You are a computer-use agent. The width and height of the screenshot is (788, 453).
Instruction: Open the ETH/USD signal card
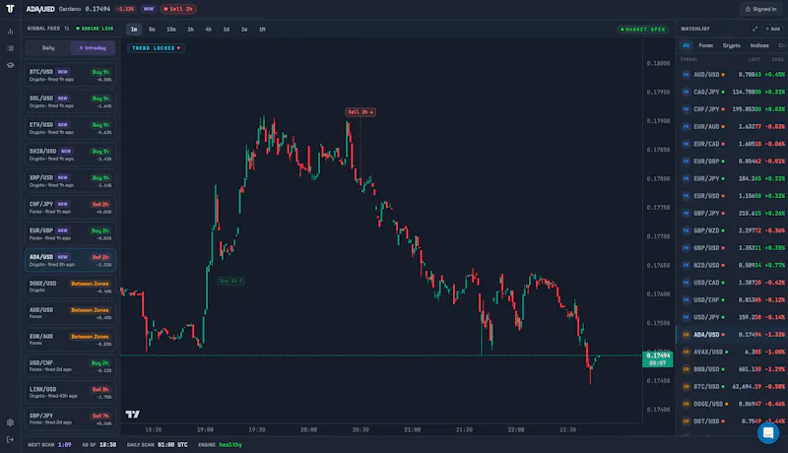tap(70, 128)
